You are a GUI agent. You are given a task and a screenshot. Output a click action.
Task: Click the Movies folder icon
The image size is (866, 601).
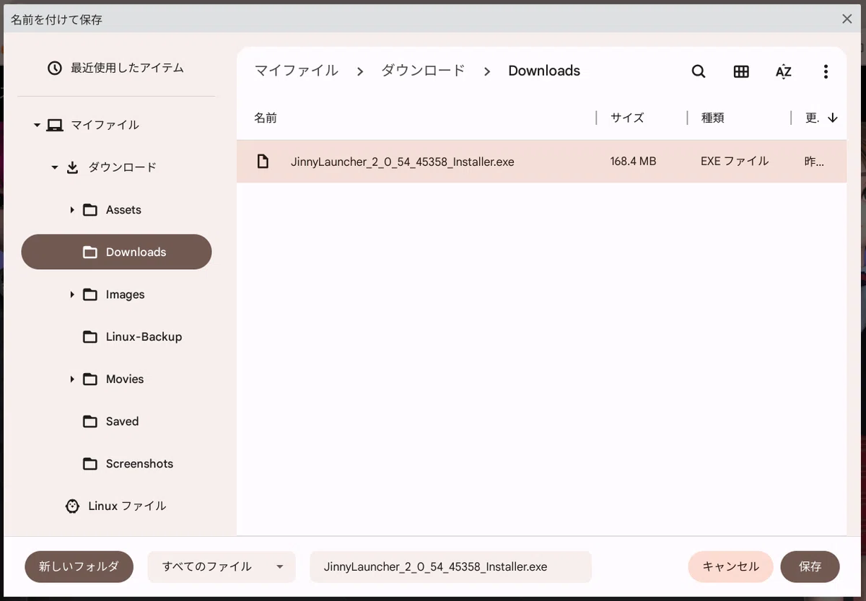coord(90,379)
